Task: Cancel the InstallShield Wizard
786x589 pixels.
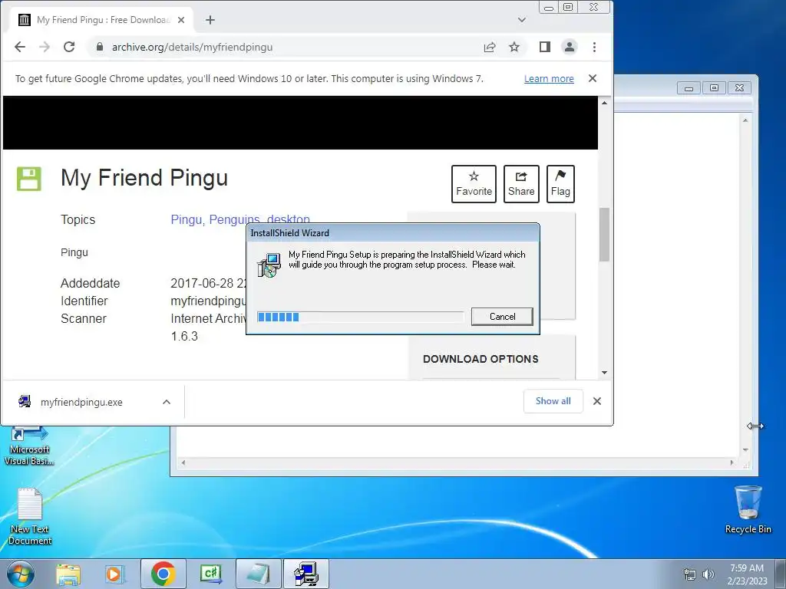Action: pos(502,317)
